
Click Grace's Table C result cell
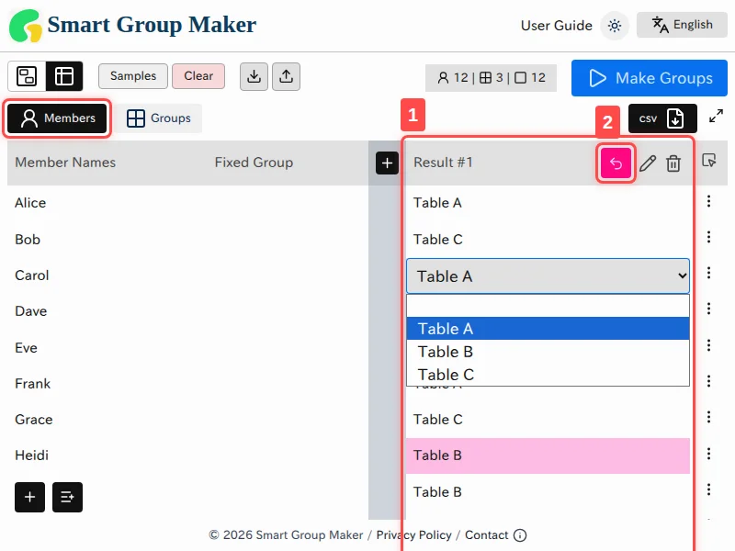[548, 420]
